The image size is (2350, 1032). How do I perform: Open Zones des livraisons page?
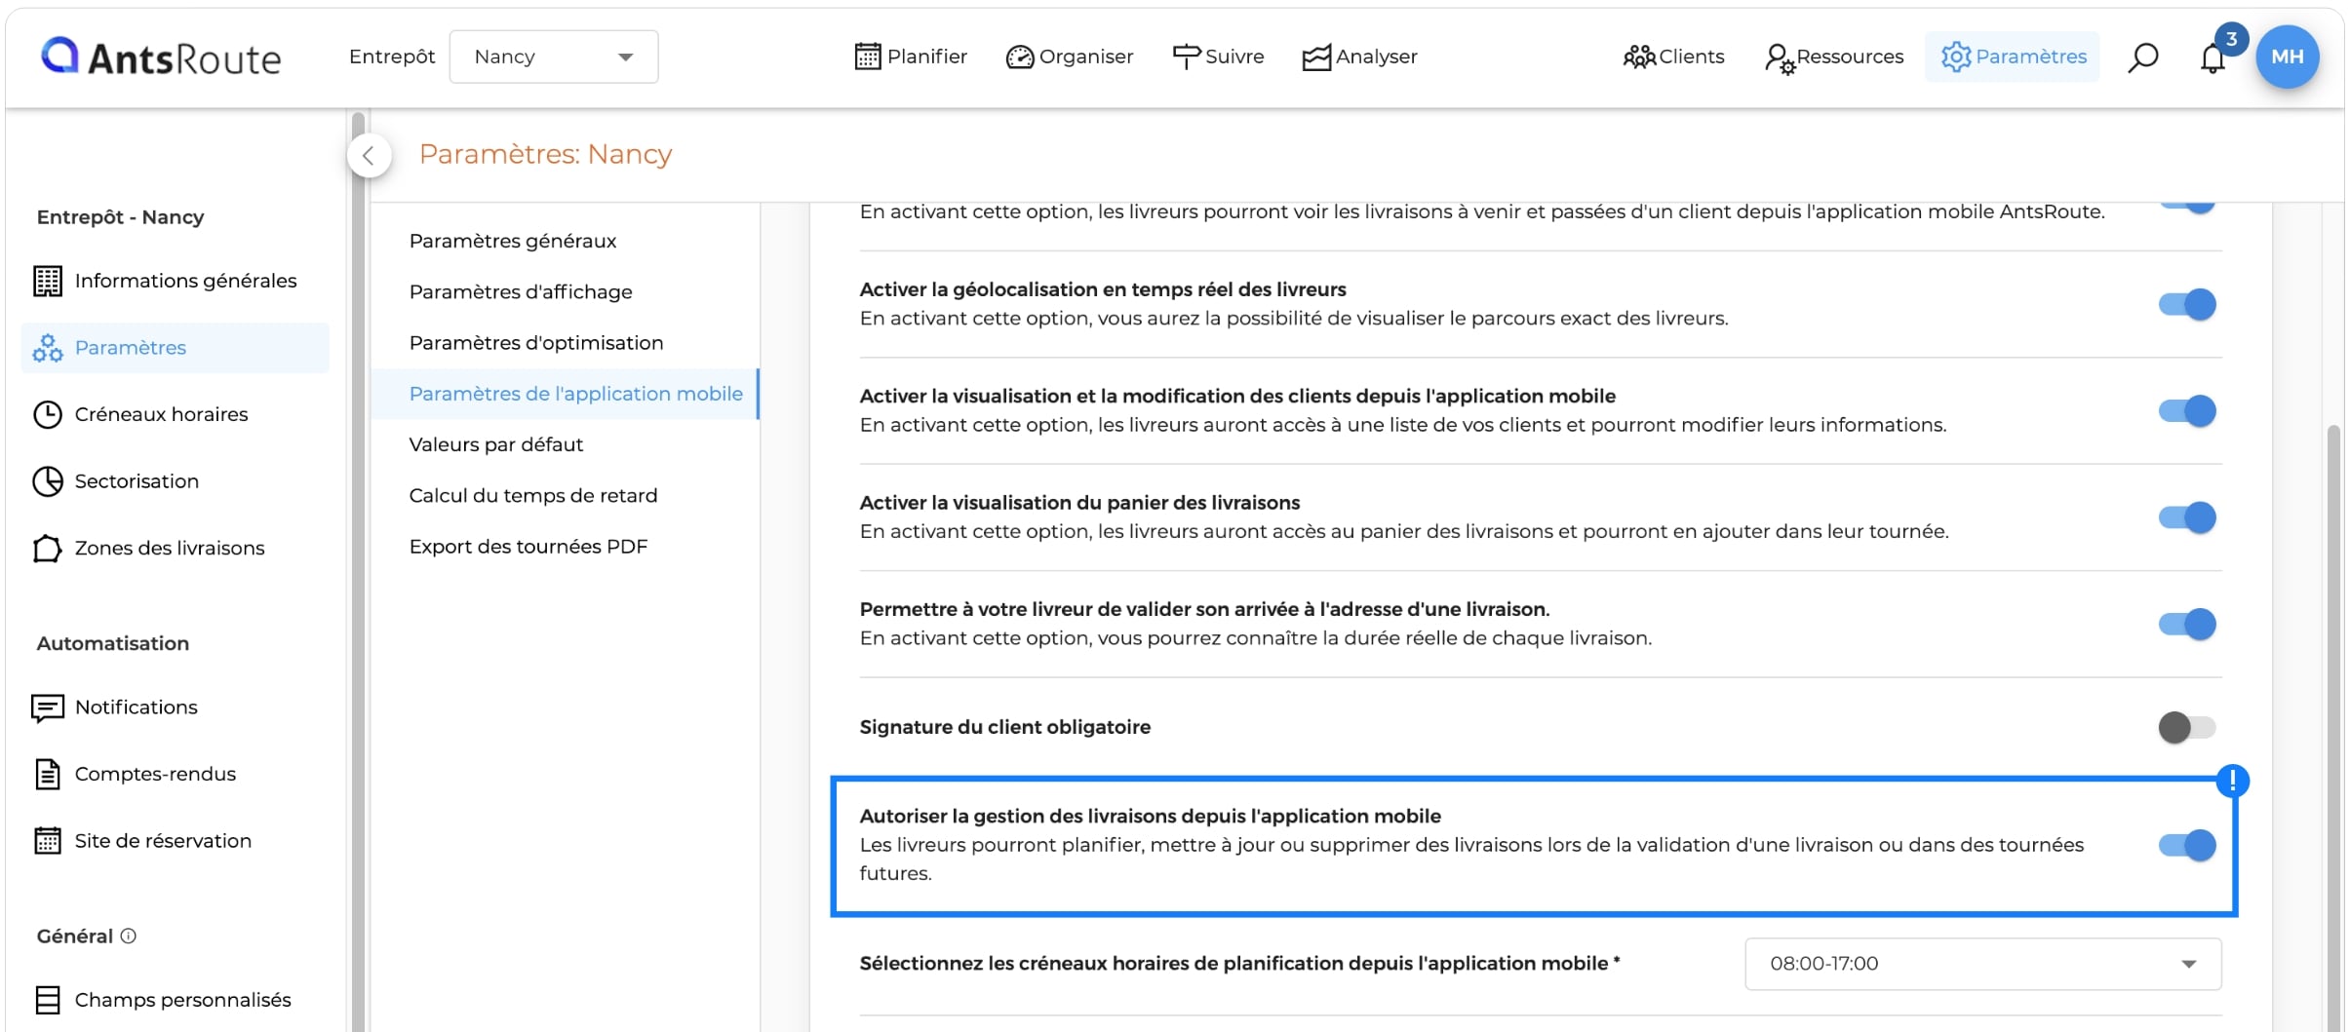pyautogui.click(x=170, y=549)
